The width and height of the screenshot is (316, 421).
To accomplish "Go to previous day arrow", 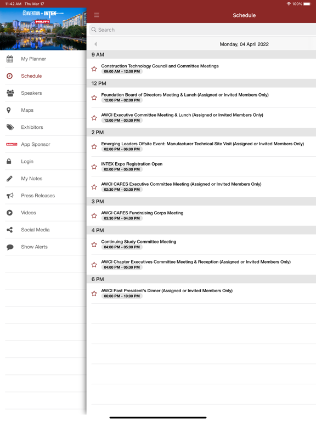I will click(95, 44).
